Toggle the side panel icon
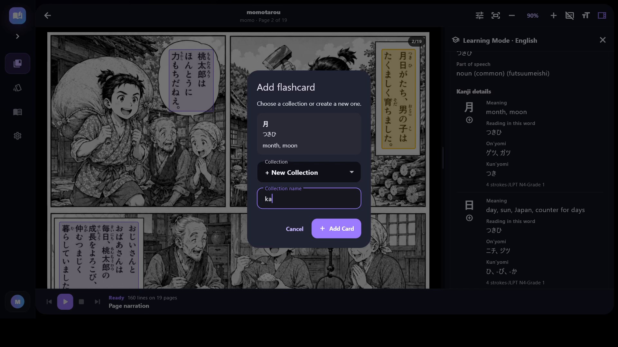This screenshot has height=347, width=618. click(x=602, y=15)
